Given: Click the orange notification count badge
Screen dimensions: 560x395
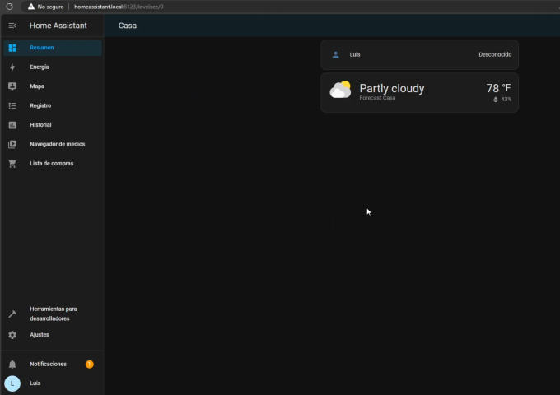Looking at the screenshot, I should pos(89,364).
